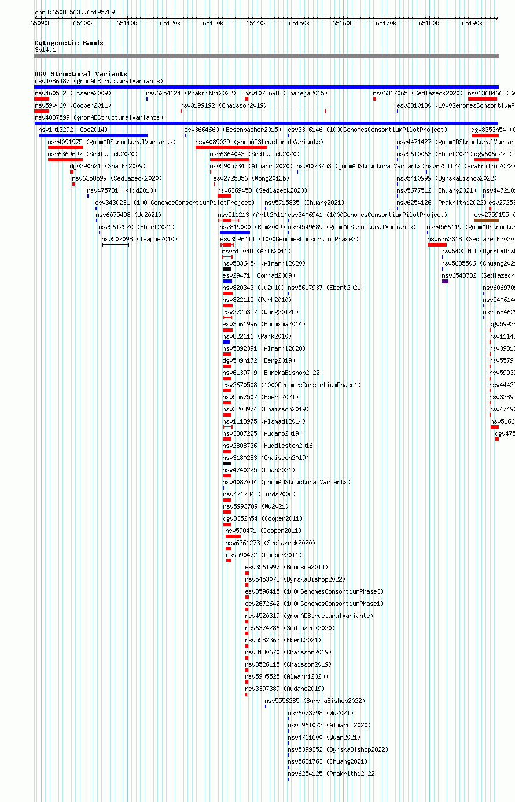Image resolution: width=515 pixels, height=802 pixels.
Task: Click nsv513048 (Arlt2011) label
Action: pos(257,251)
